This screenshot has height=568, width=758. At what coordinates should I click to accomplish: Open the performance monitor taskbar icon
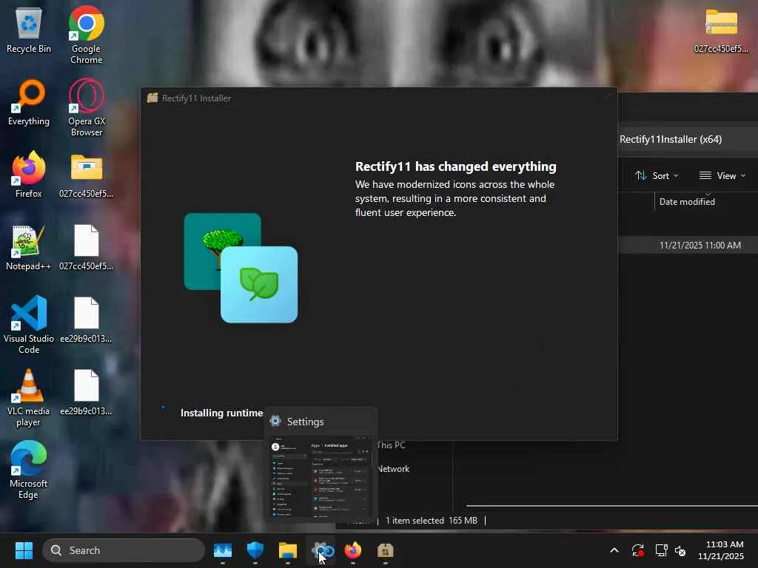point(223,550)
